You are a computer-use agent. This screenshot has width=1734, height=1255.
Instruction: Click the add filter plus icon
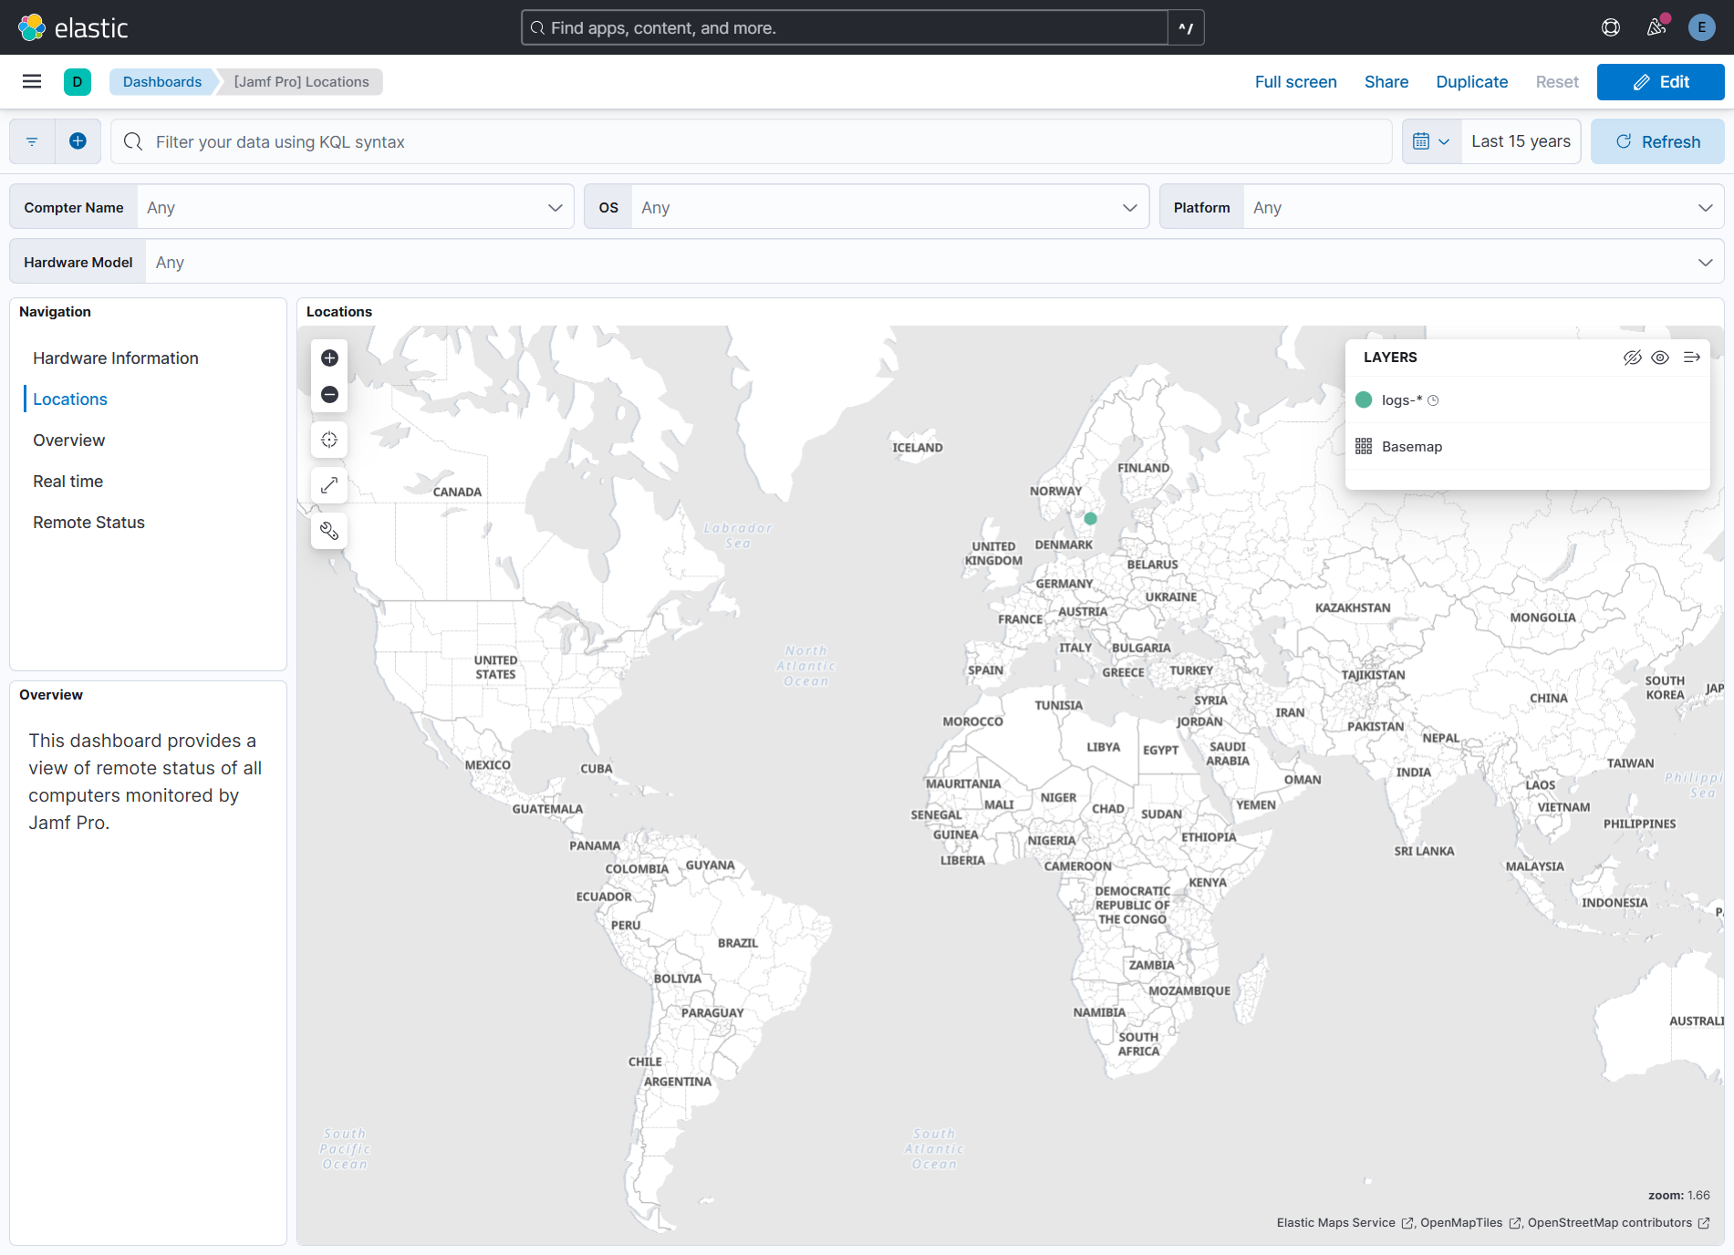click(x=78, y=141)
